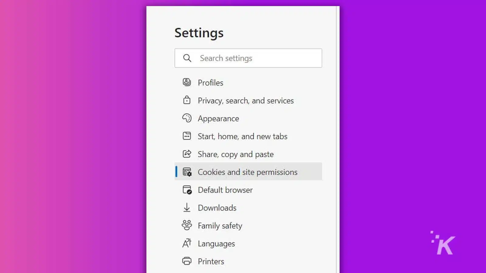Viewport: 486px width, 273px height.
Task: Click the Start, home, and new tabs icon
Action: [x=187, y=136]
